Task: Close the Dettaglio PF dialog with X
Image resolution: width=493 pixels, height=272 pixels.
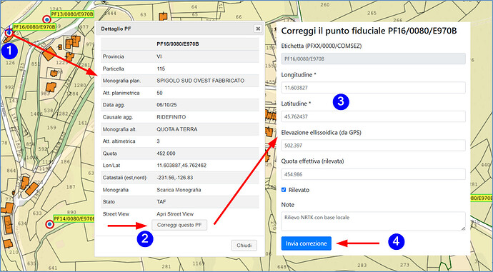Action: click(258, 29)
